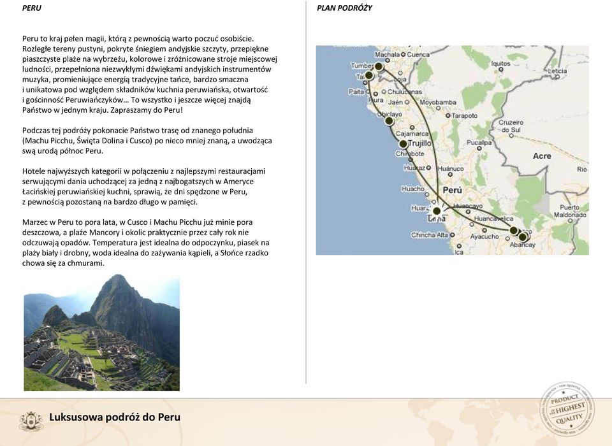The height and width of the screenshot is (446, 612).
Task: Select the large route marker at Lima
Action: point(437,211)
